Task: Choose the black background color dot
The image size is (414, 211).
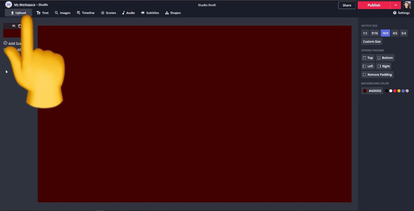Action: pos(387,91)
